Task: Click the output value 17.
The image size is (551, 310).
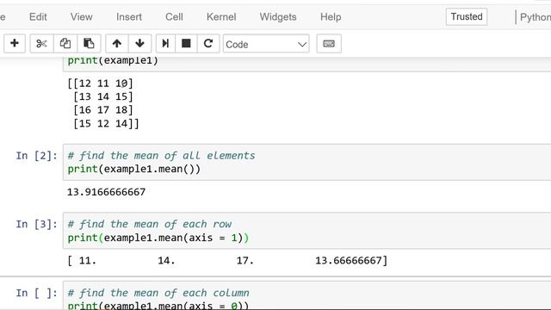Action: click(245, 260)
